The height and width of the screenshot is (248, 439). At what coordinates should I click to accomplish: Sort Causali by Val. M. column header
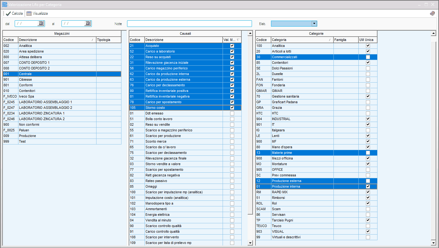pos(232,40)
